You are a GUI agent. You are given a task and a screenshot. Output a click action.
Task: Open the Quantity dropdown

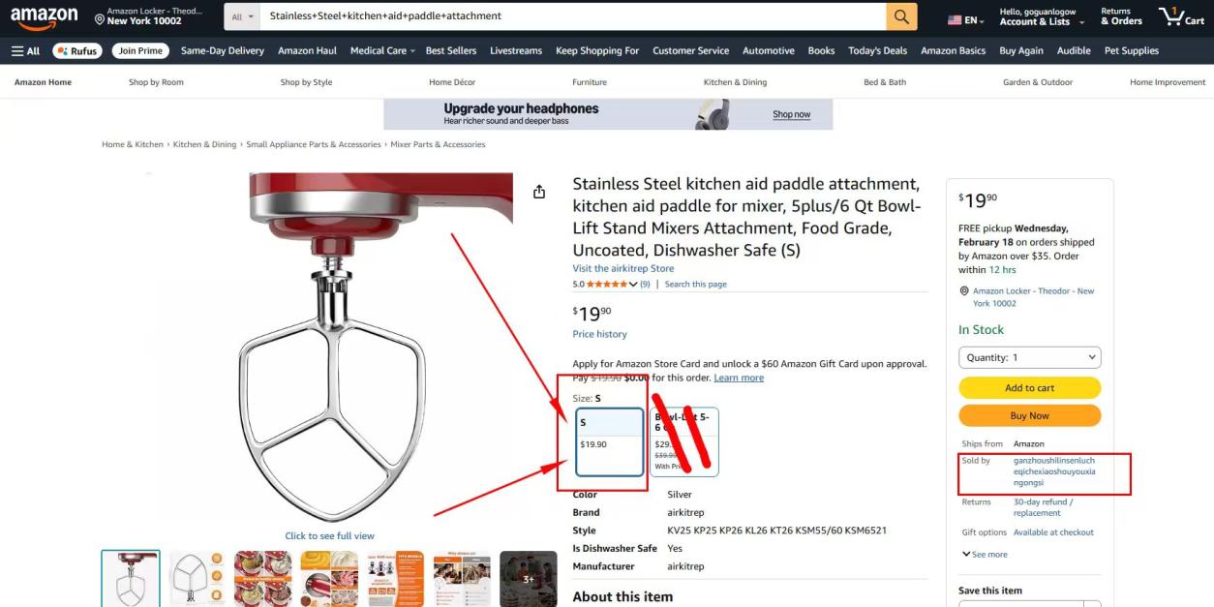coord(1029,357)
